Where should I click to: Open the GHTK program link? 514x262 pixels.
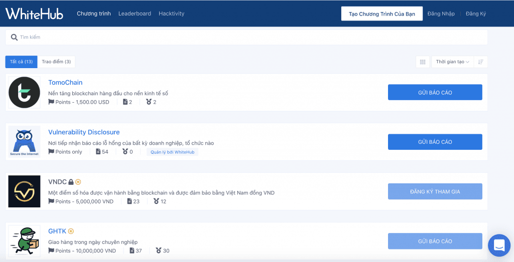point(57,231)
